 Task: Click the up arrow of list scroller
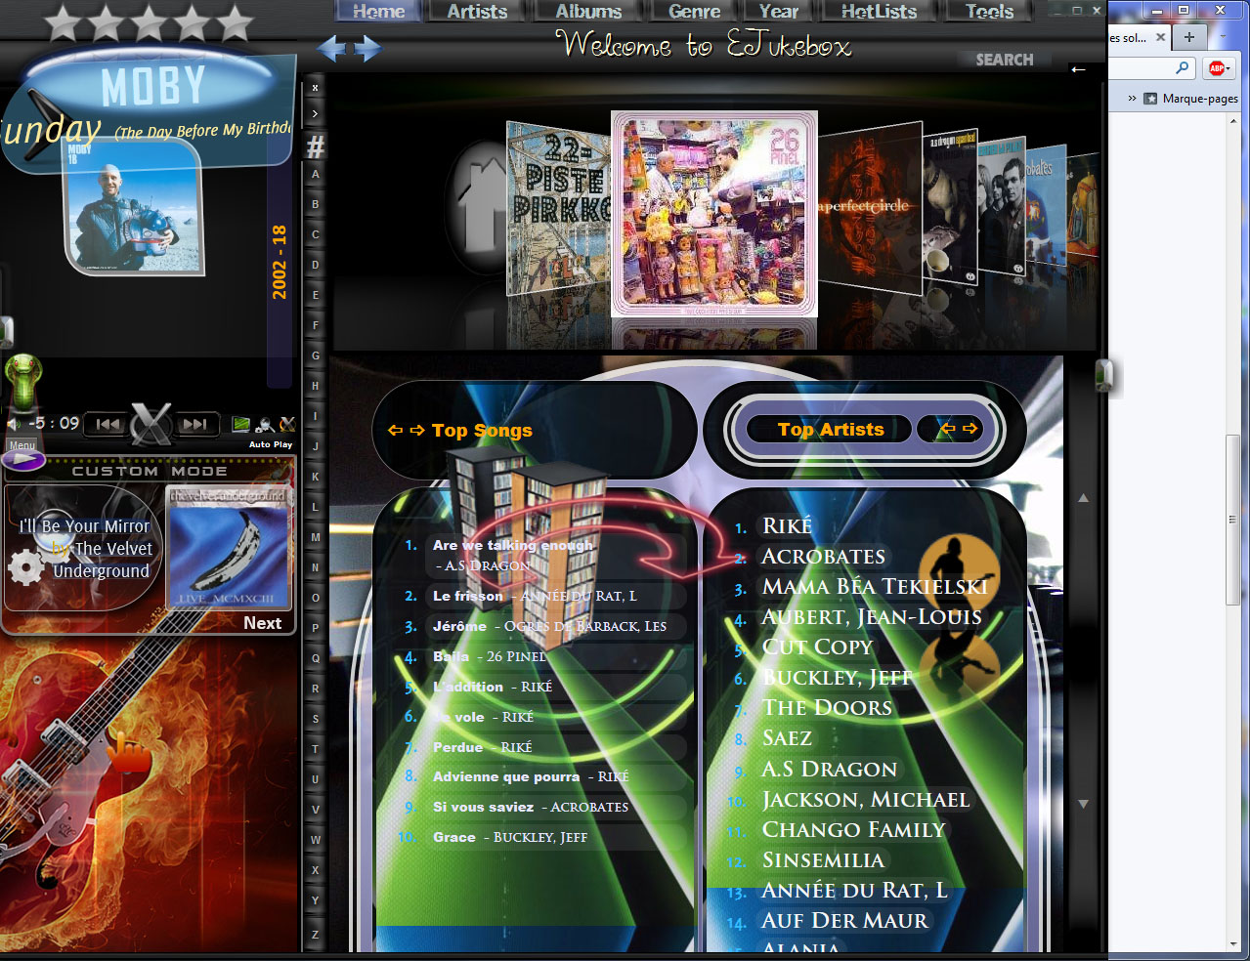[x=1083, y=498]
